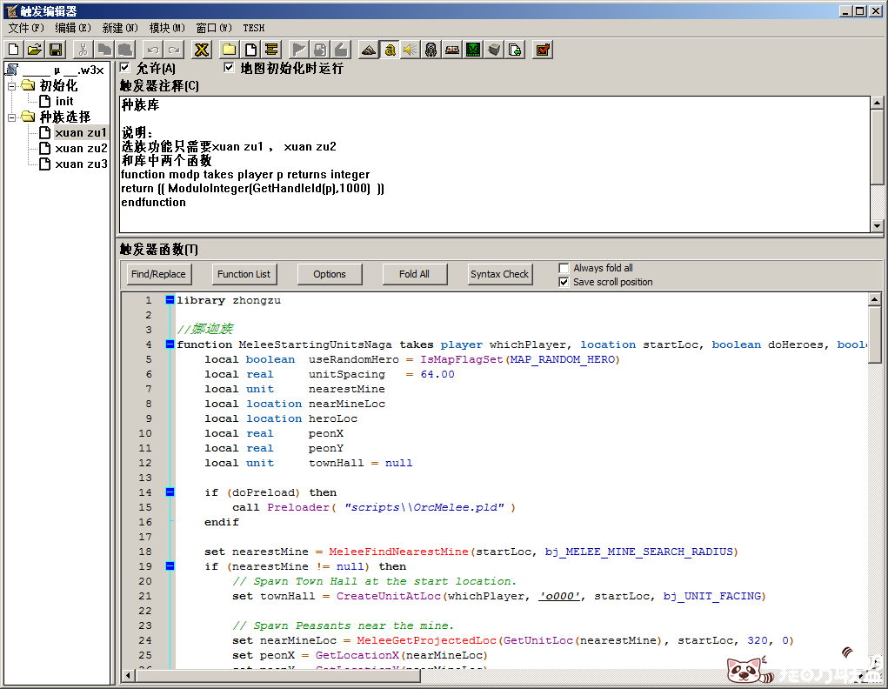The width and height of the screenshot is (888, 689).
Task: Select xuan zu2 trigger in tree
Action: [x=80, y=148]
